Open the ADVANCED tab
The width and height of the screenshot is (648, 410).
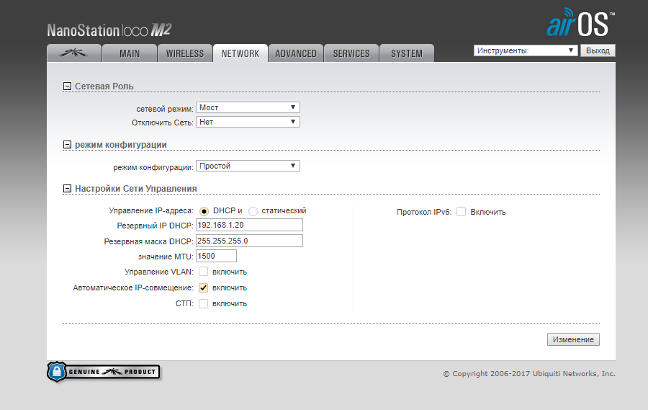click(x=296, y=53)
